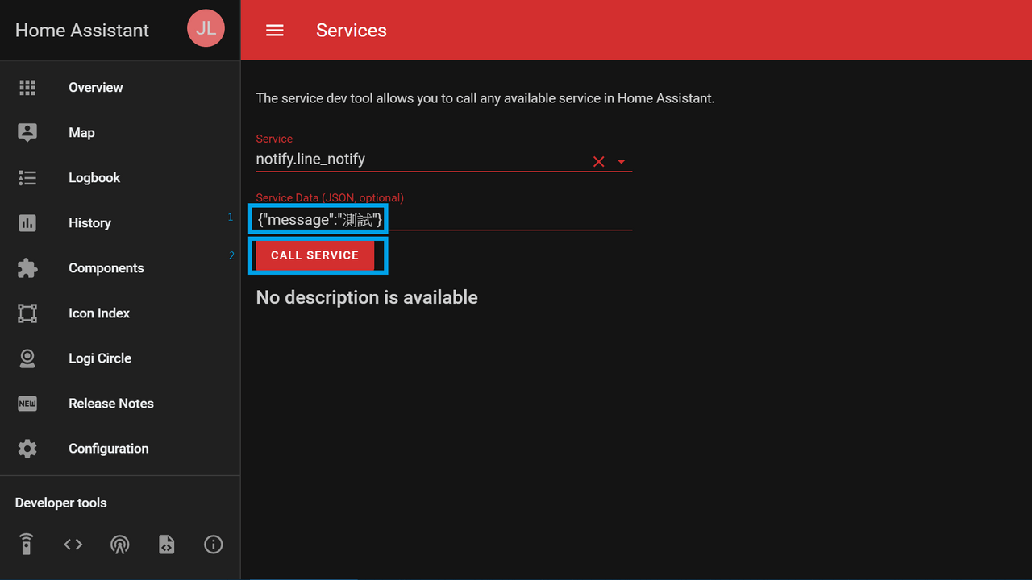The image size is (1032, 580).
Task: Go to Overview in sidebar
Action: pyautogui.click(x=120, y=88)
